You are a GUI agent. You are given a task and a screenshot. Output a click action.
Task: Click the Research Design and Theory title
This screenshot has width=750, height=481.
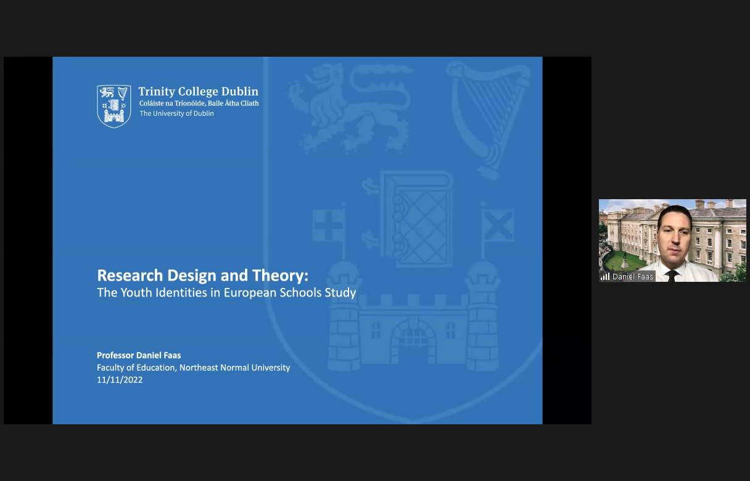(x=202, y=275)
